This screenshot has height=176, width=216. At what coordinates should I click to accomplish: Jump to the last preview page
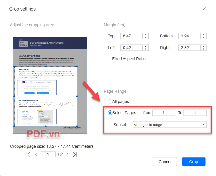pyautogui.click(x=75, y=154)
